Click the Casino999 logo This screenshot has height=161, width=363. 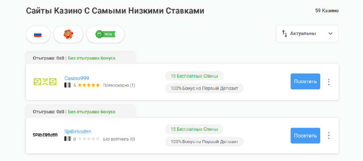45,82
